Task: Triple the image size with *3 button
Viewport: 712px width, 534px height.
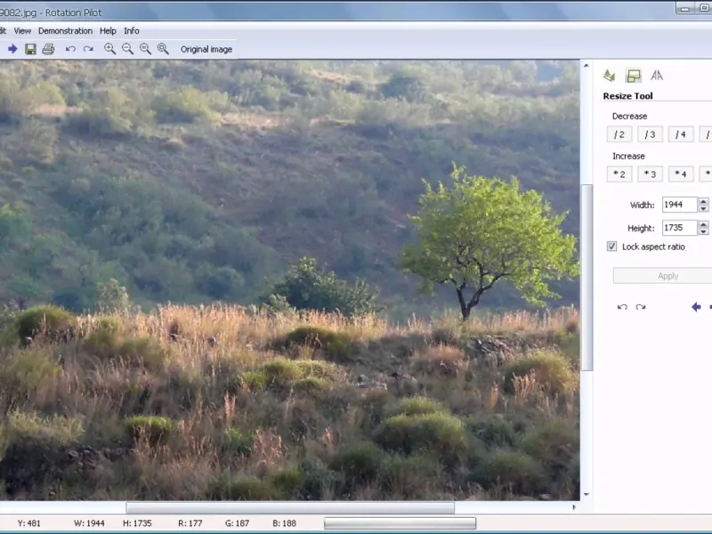Action: tap(651, 174)
